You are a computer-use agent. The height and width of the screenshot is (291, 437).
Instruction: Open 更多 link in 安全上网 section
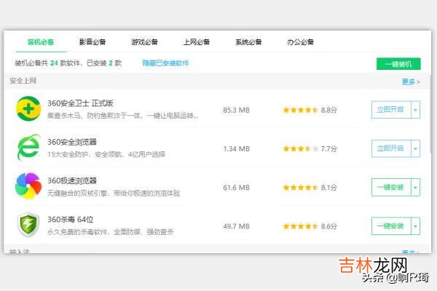click(411, 82)
